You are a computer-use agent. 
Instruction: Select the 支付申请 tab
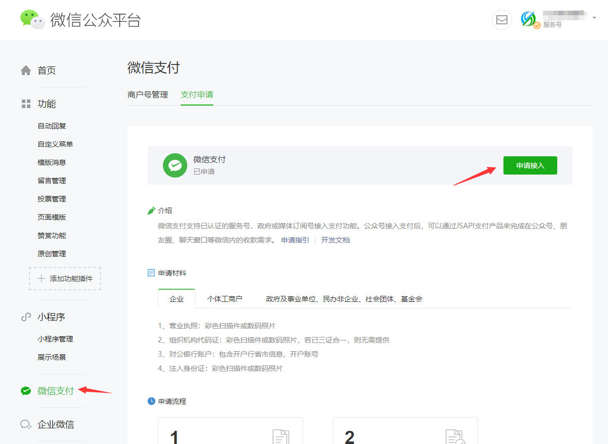click(x=197, y=94)
